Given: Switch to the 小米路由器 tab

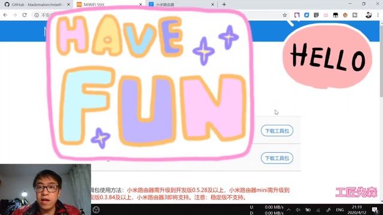Looking at the screenshot, I should pos(181,5).
